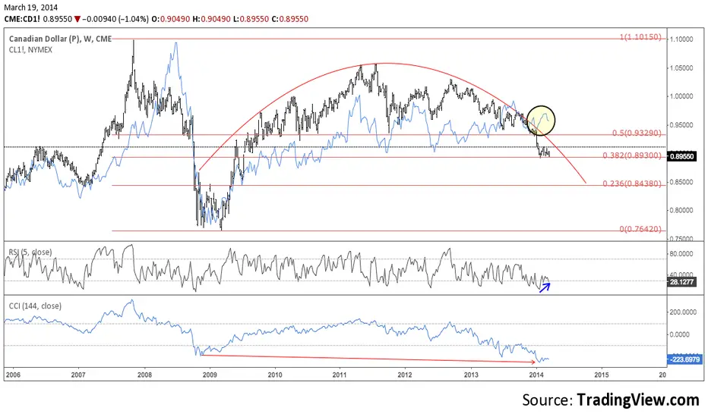This screenshot has height=417, width=708.
Task: Click the 0.95000 price axis label
Action: coord(681,125)
